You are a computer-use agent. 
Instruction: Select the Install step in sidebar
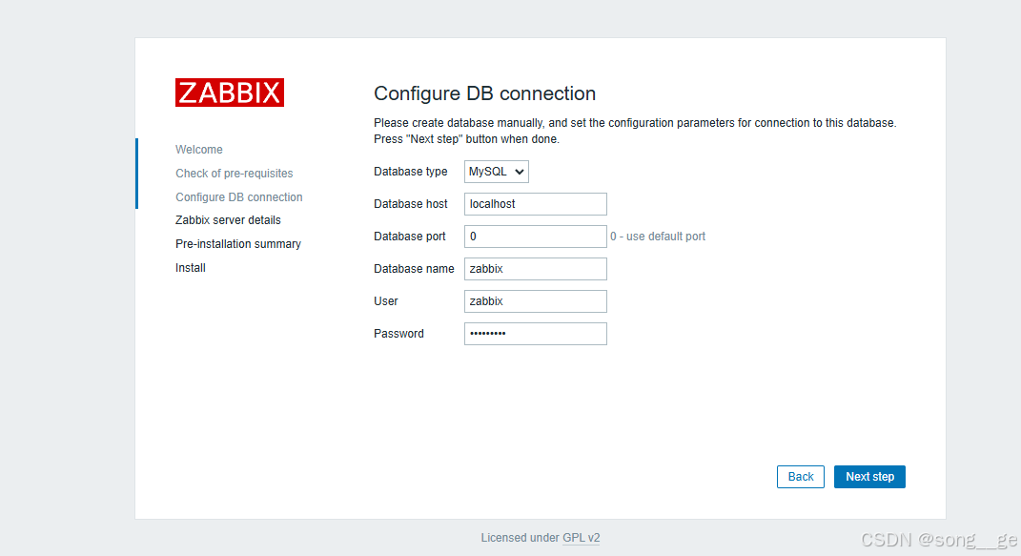point(190,268)
